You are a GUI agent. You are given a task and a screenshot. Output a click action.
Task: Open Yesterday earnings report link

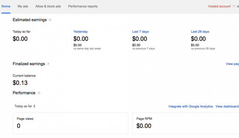pyautogui.click(x=81, y=32)
